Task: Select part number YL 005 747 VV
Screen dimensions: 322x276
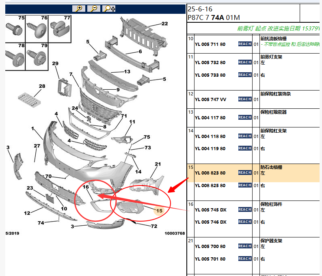Action: 210,99
